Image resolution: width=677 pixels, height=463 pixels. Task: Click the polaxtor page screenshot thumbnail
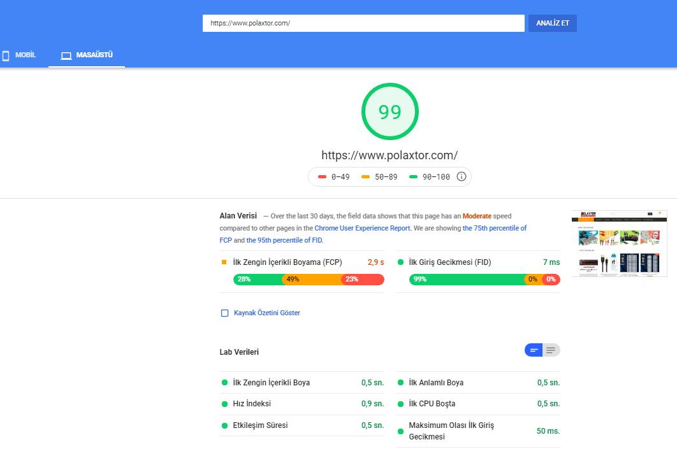tap(619, 243)
